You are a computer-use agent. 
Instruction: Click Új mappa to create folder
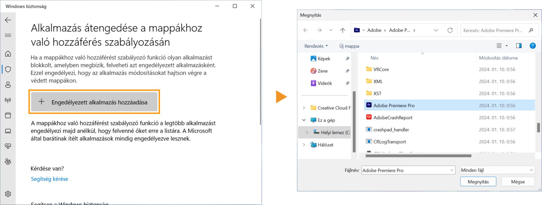pos(349,46)
